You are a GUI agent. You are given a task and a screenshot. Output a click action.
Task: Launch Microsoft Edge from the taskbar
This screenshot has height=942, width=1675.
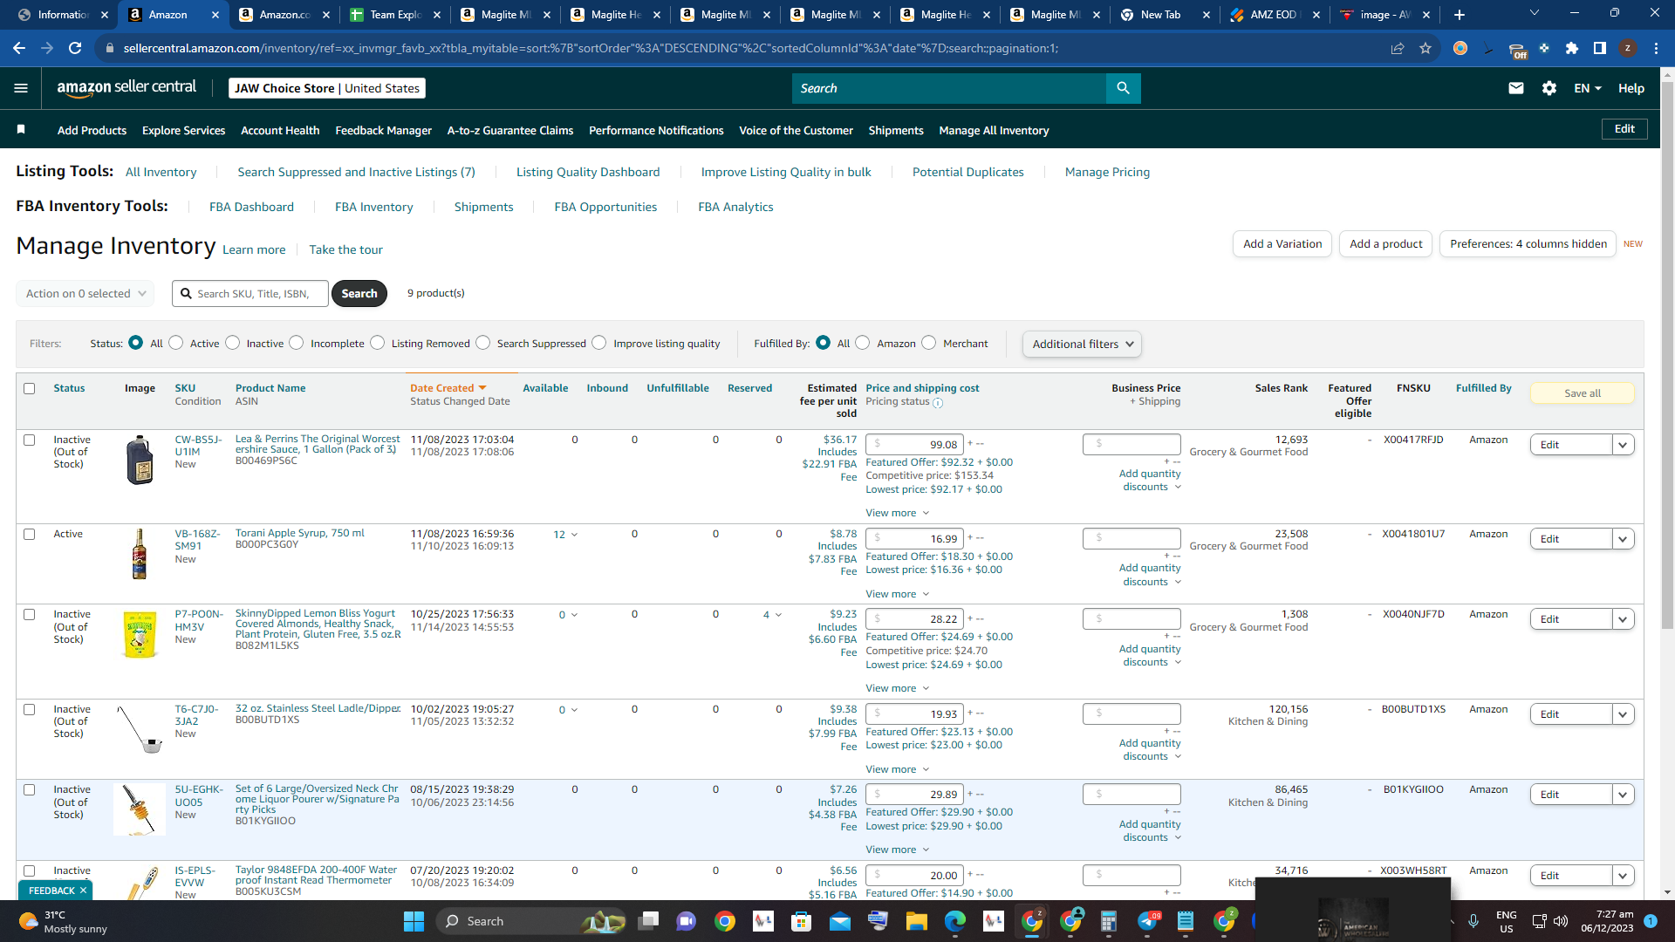click(x=955, y=921)
